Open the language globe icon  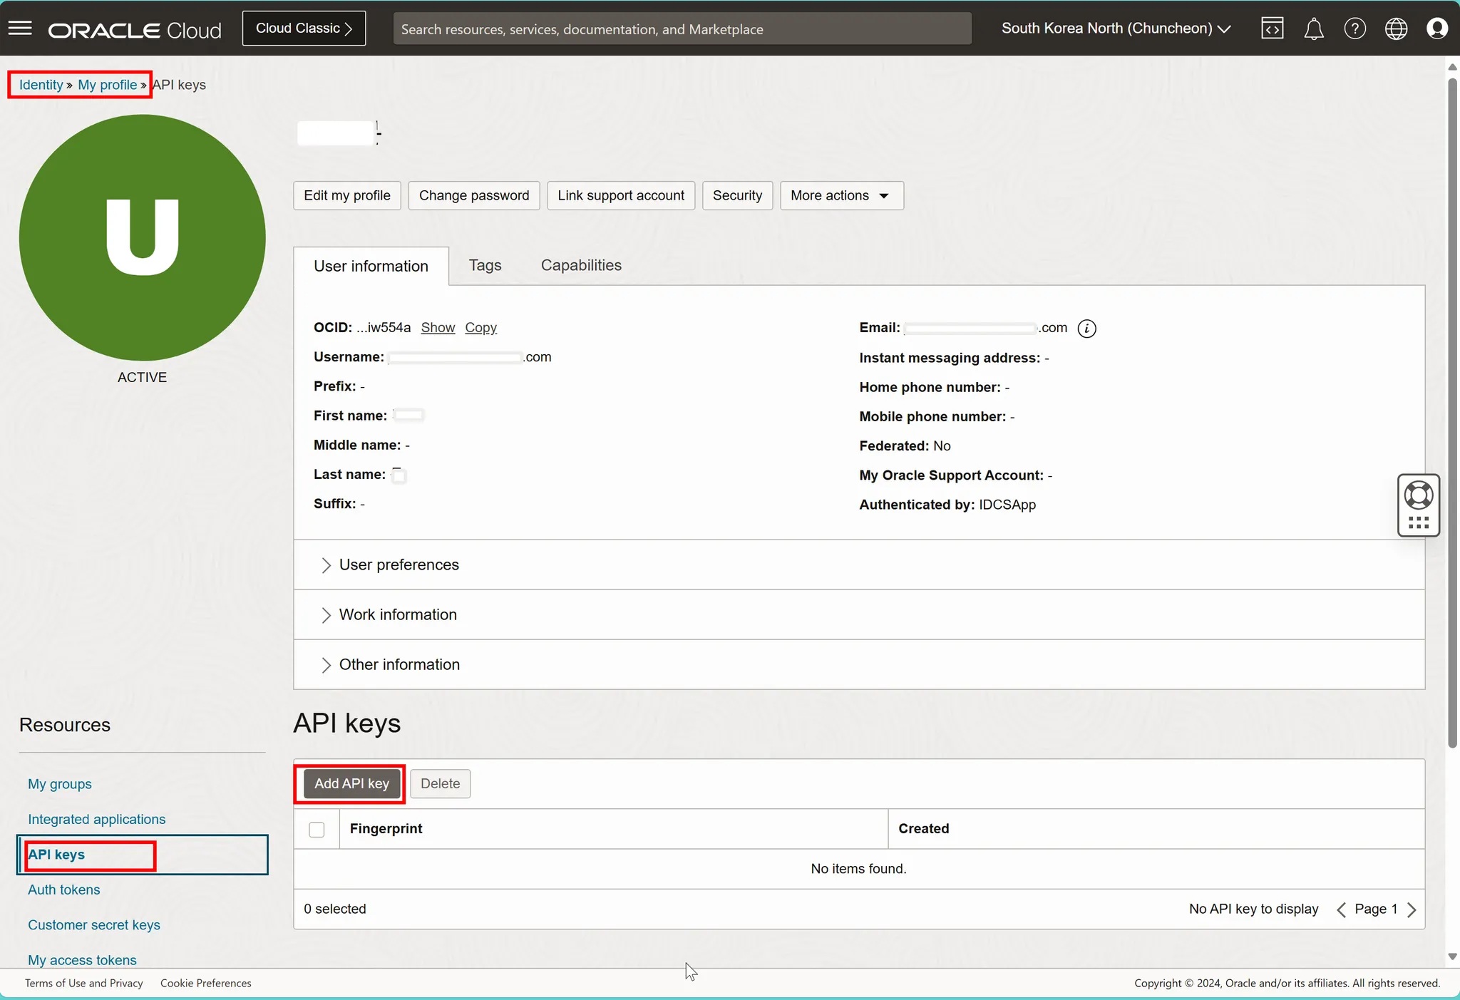(x=1396, y=29)
